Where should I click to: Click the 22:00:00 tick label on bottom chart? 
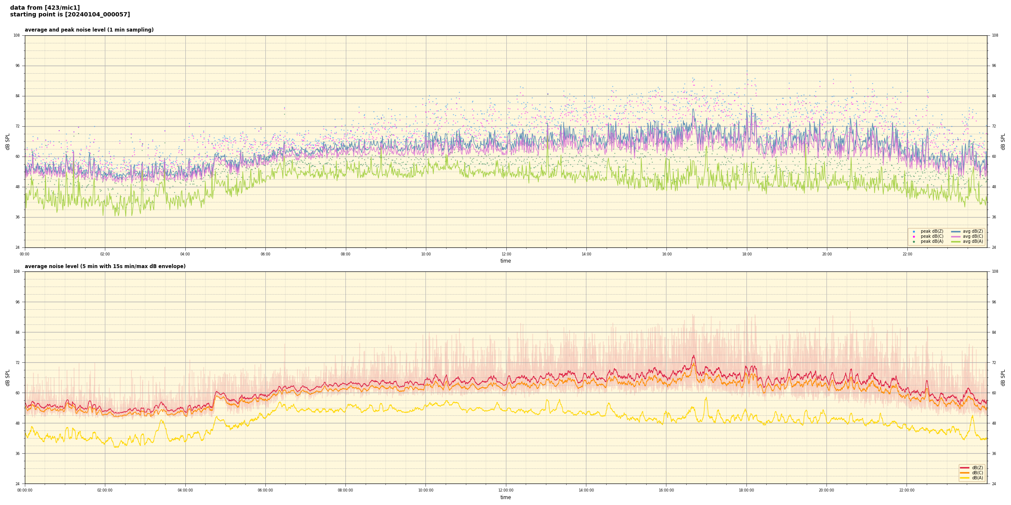point(907,490)
